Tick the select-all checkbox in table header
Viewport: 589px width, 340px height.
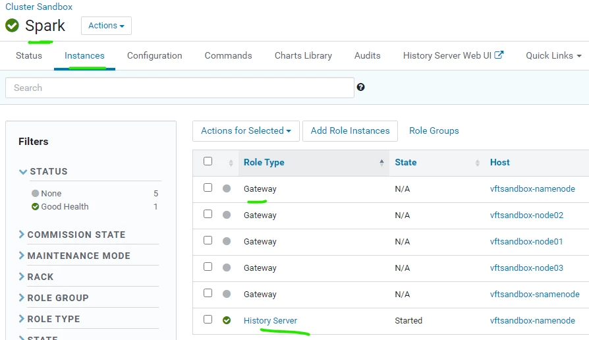(208, 161)
